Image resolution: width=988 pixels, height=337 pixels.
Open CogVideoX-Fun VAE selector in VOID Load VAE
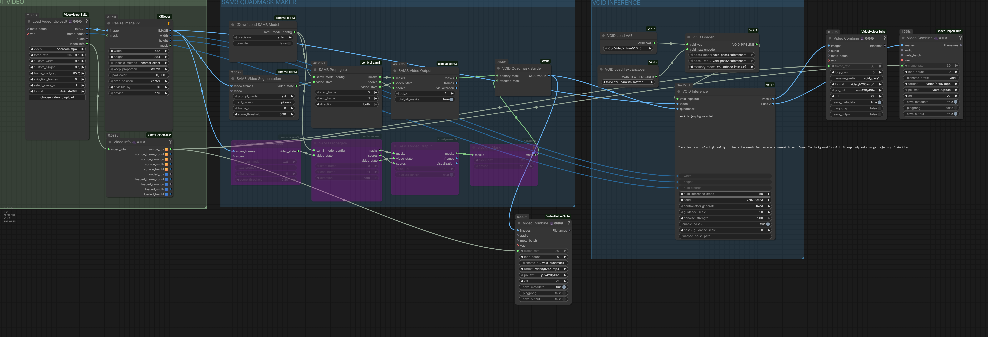[628, 49]
